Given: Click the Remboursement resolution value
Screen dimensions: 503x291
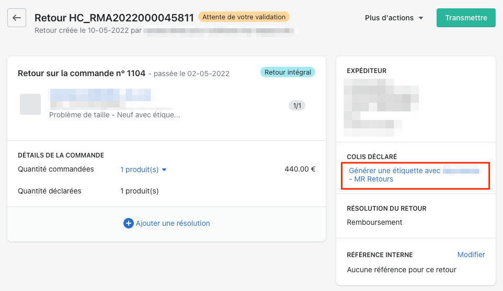Looking at the screenshot, I should (x=374, y=222).
